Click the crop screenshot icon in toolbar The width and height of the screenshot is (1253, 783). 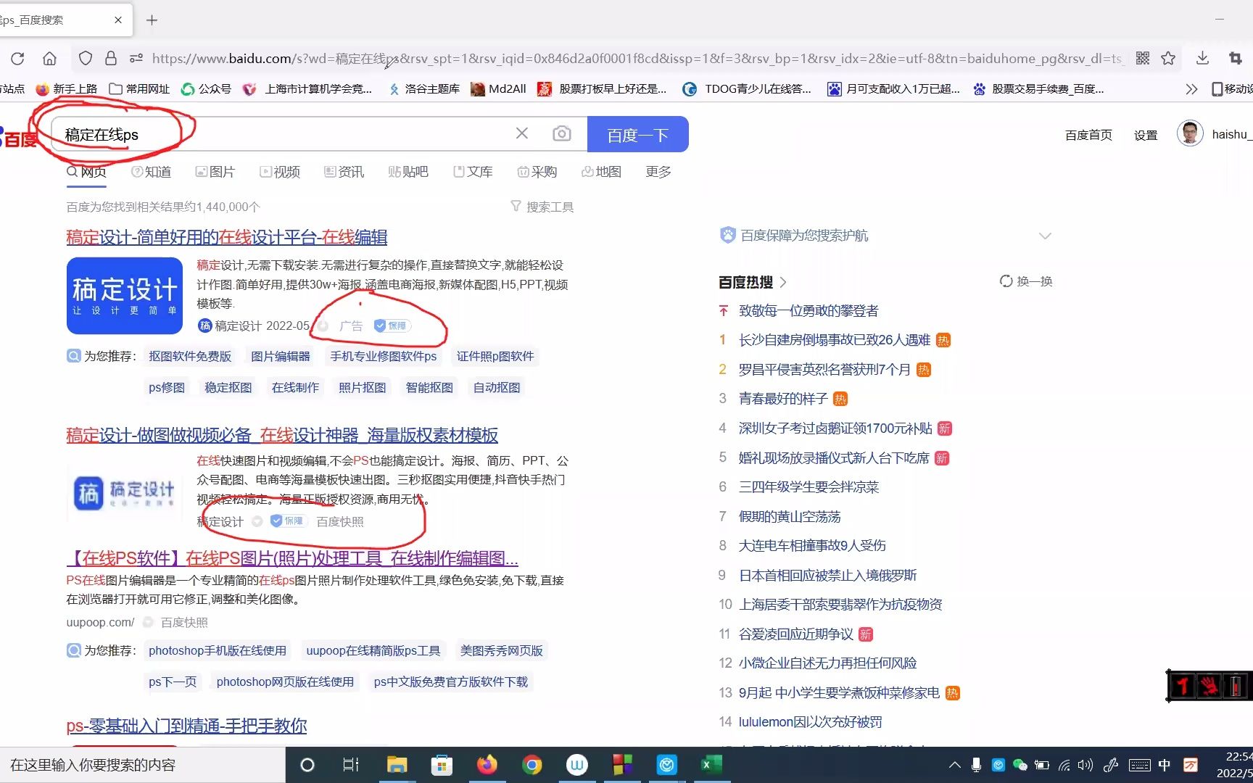tap(1236, 59)
